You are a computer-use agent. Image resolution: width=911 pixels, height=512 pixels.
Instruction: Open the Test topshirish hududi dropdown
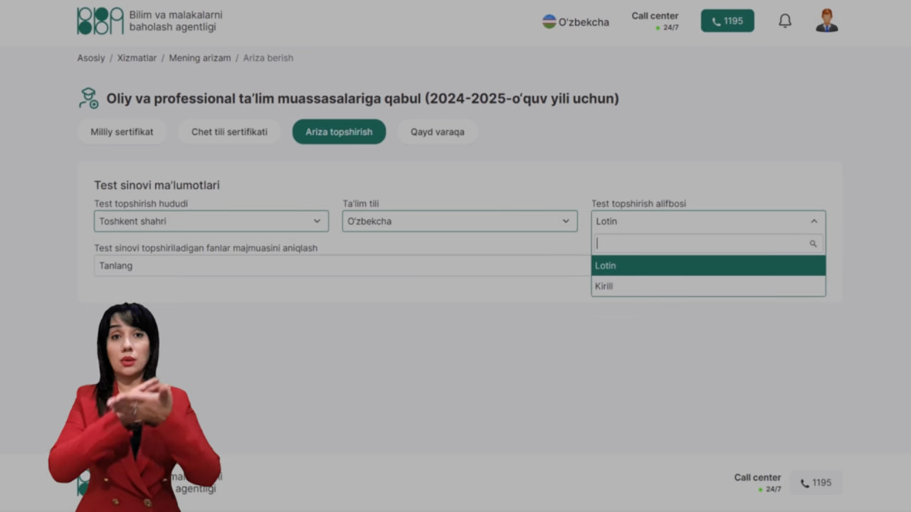click(211, 221)
